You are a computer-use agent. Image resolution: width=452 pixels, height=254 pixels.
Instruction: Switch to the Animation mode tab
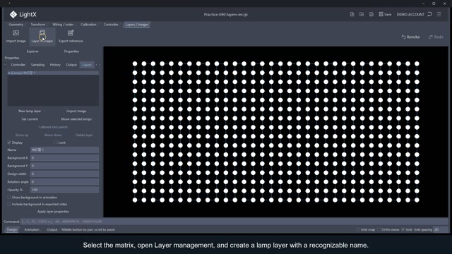(x=32, y=229)
